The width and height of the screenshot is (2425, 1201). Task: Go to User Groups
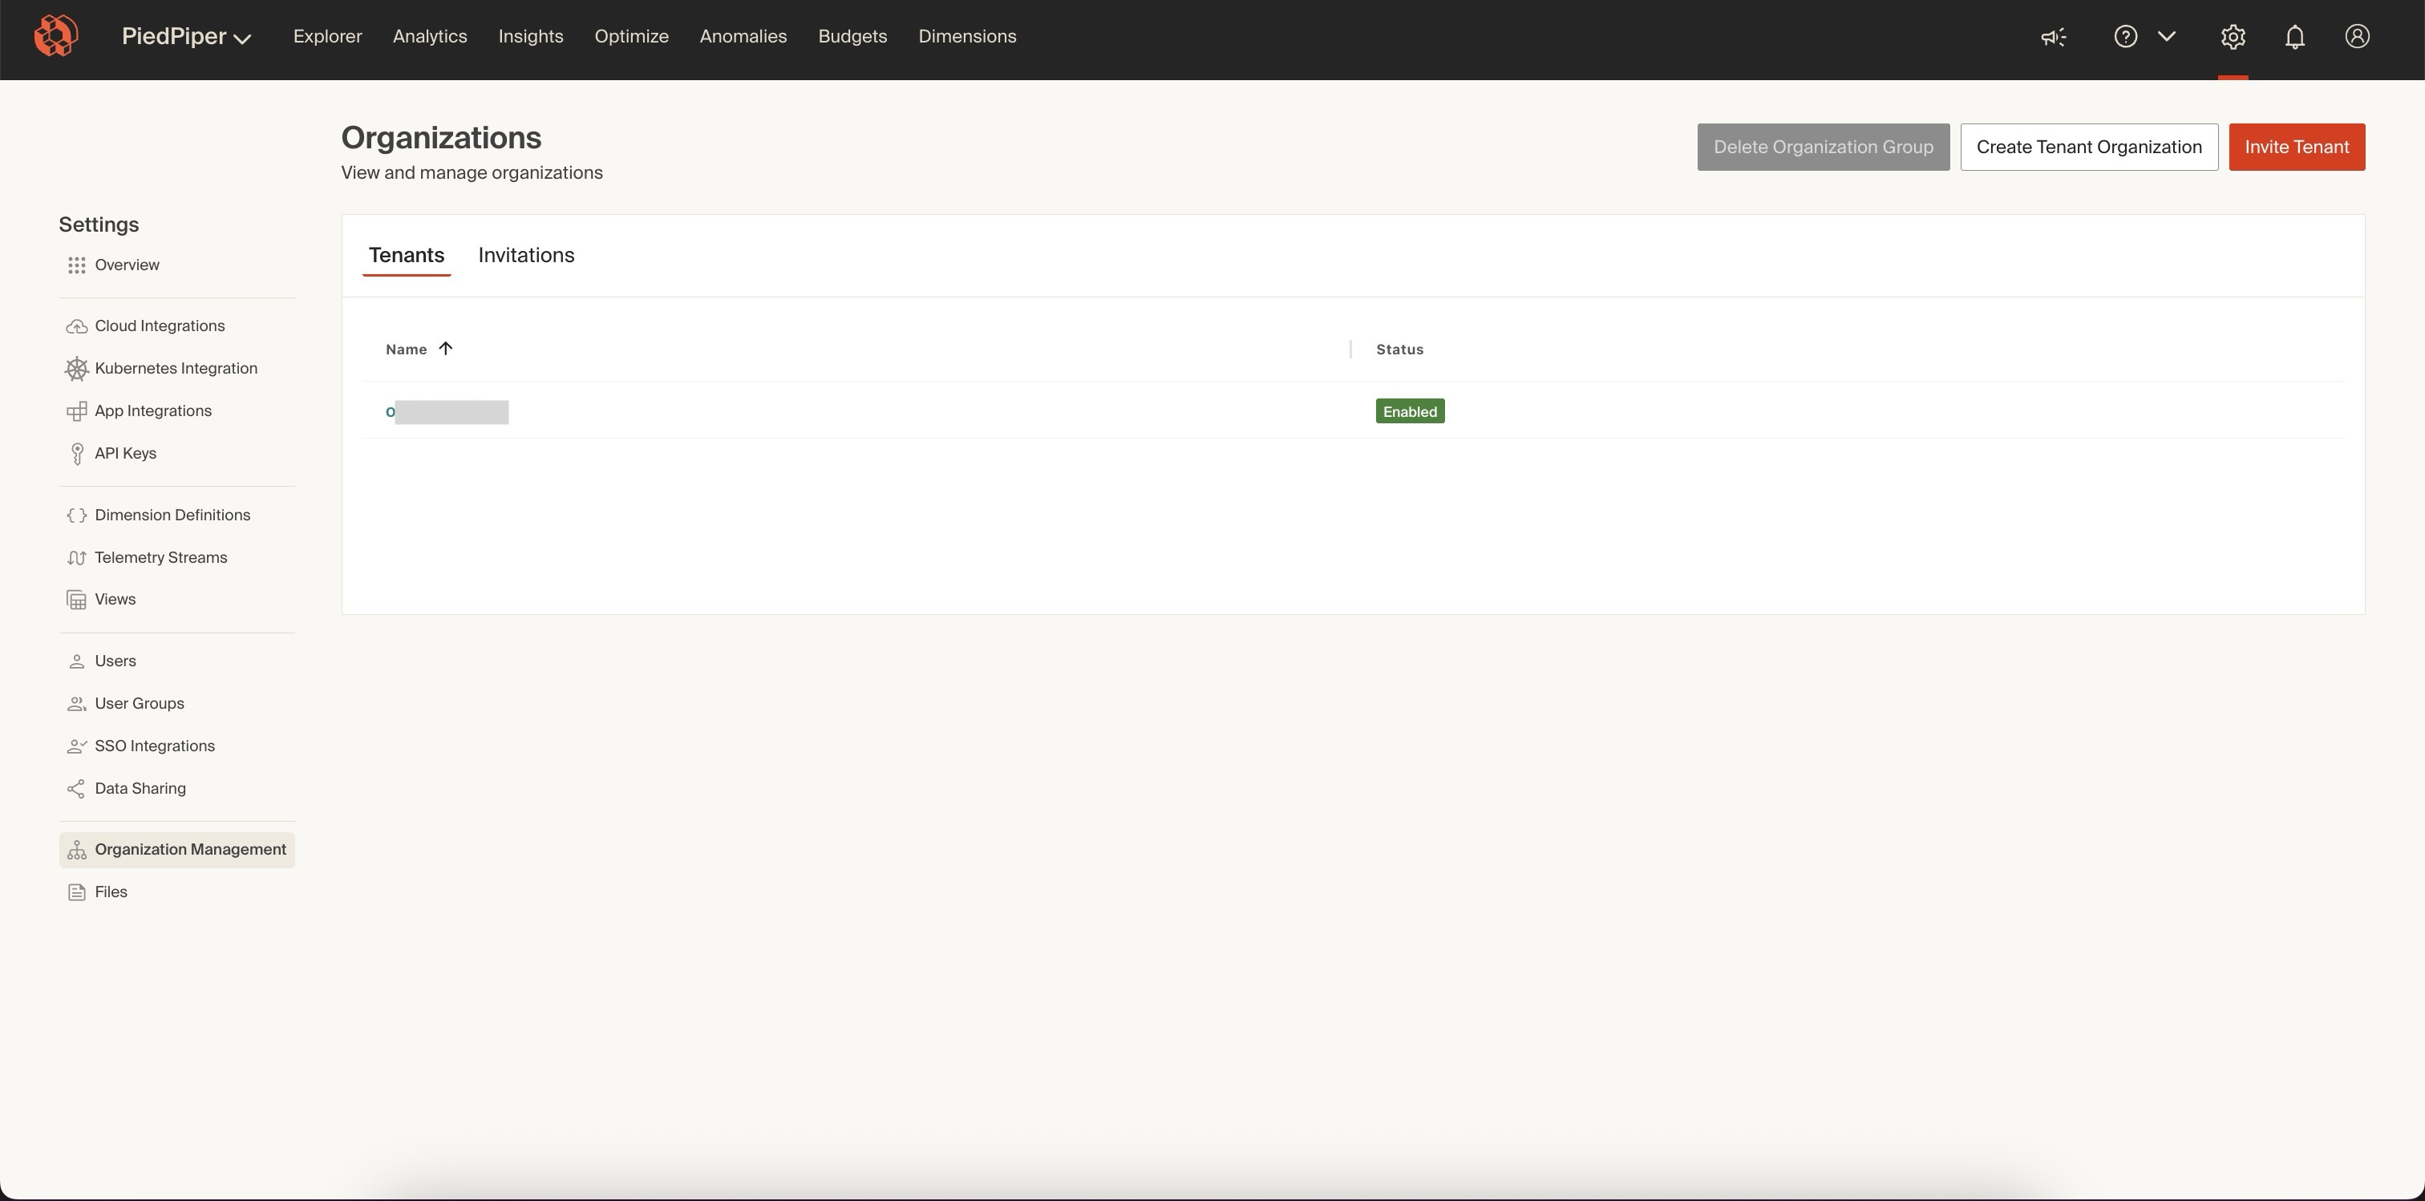point(140,704)
